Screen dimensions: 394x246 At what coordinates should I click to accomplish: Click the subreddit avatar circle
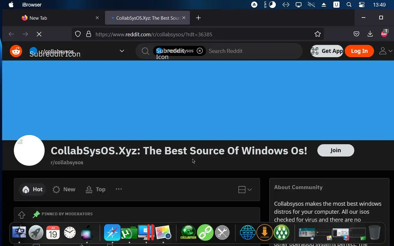click(x=29, y=150)
